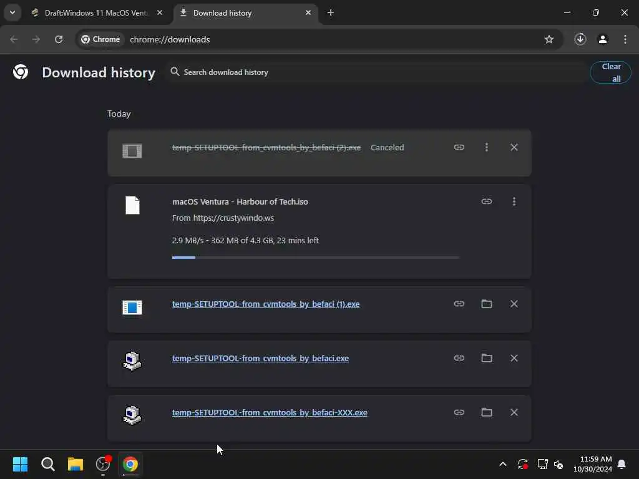The height and width of the screenshot is (479, 639).
Task: Focus the Search download history field
Action: pos(377,72)
